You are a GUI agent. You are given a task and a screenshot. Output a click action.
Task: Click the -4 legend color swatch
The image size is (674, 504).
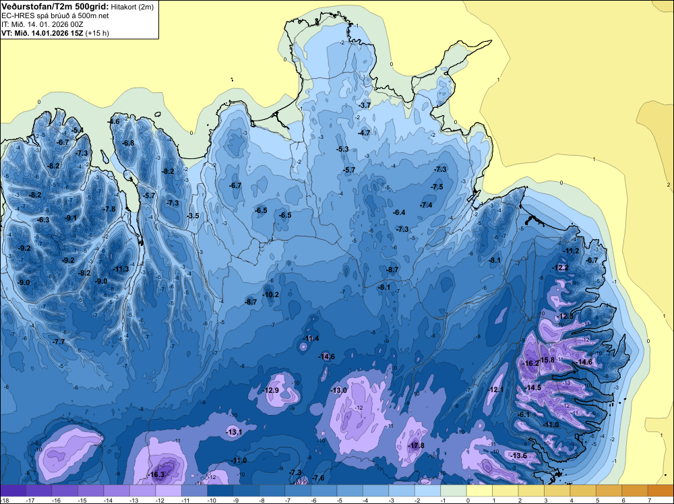[x=375, y=491]
